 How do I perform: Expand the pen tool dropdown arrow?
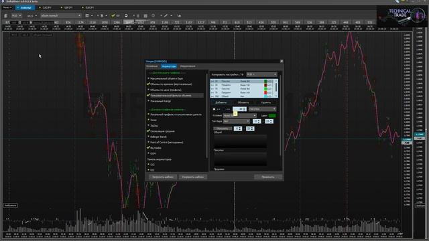172,16
